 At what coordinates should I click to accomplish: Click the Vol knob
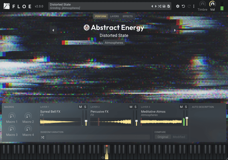(x=212, y=4)
